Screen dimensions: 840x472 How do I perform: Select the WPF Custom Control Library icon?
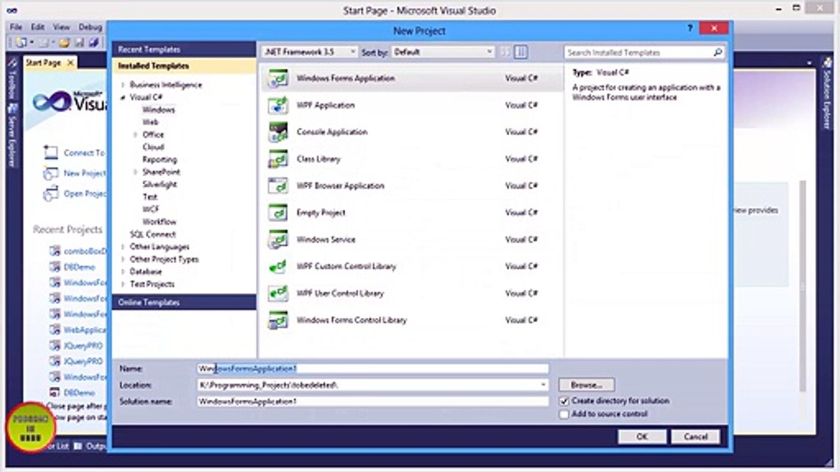pyautogui.click(x=278, y=266)
